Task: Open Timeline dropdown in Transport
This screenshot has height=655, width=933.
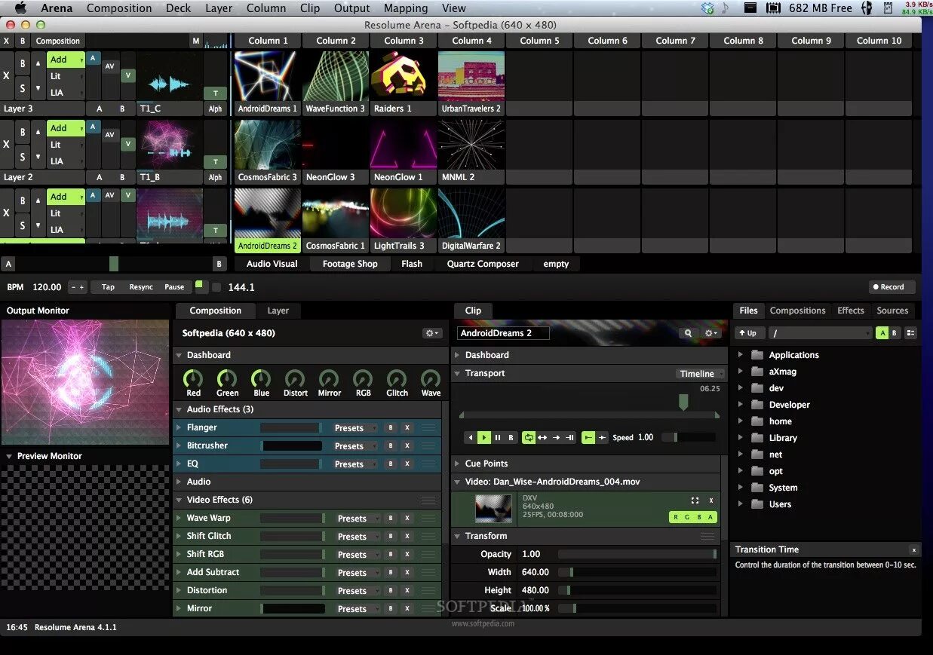Action: coord(701,374)
